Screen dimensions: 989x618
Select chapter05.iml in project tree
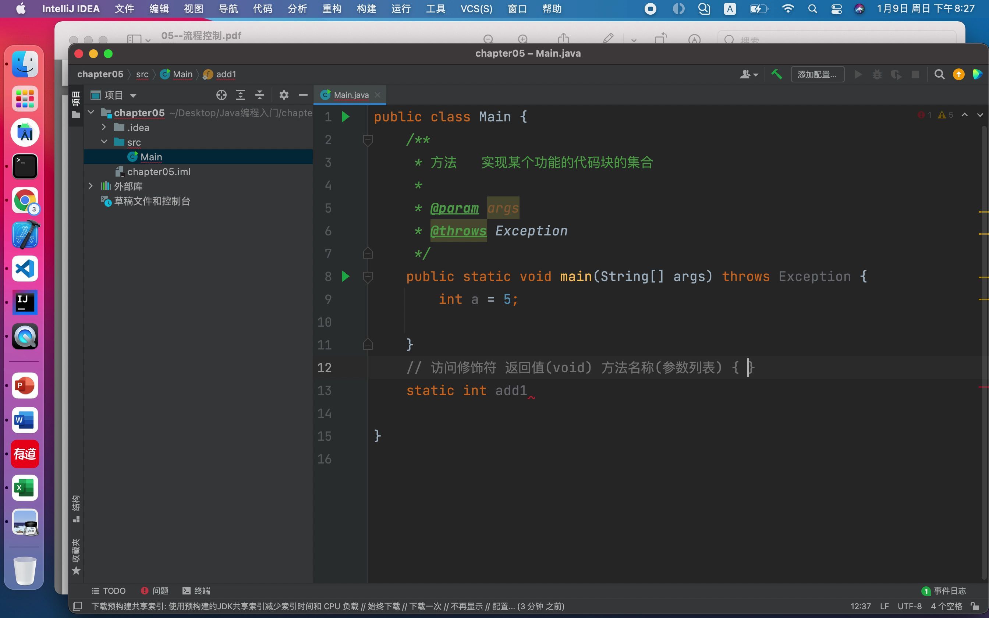tap(159, 172)
